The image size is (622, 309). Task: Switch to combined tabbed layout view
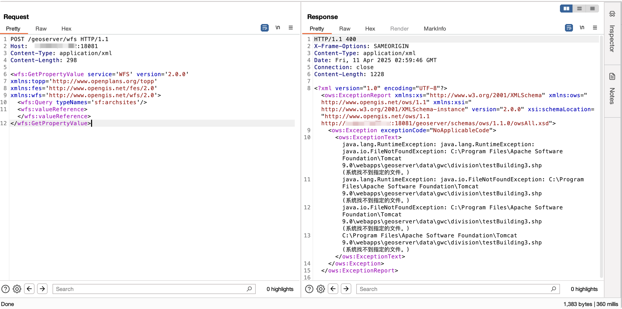(592, 9)
